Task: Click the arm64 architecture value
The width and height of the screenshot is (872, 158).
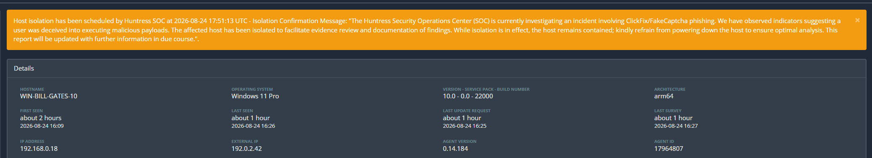Action: 664,96
